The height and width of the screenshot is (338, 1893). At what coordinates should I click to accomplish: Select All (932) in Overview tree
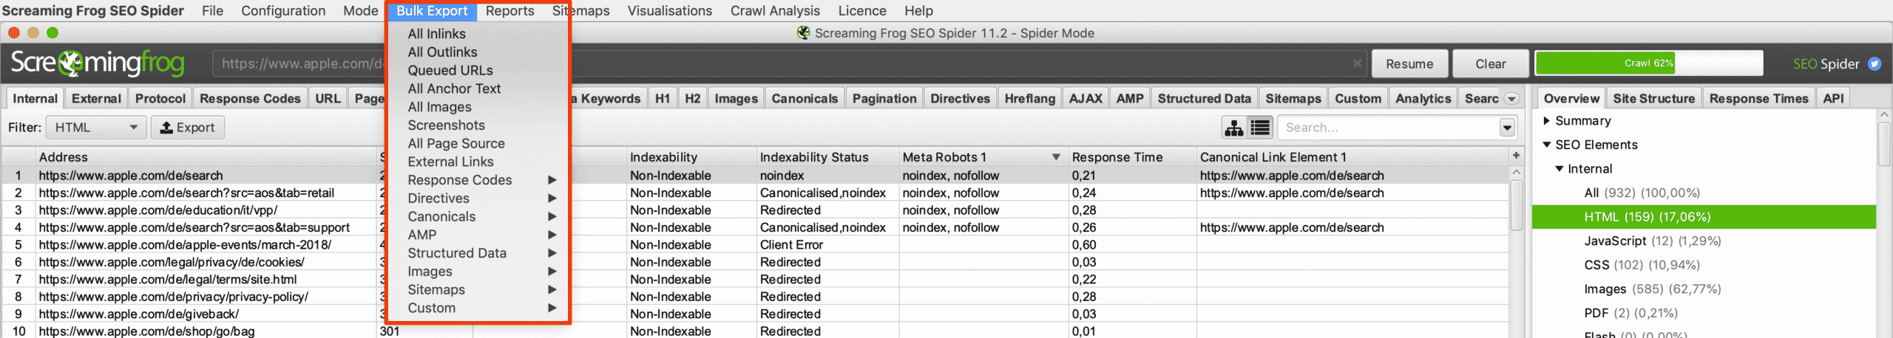(1642, 193)
